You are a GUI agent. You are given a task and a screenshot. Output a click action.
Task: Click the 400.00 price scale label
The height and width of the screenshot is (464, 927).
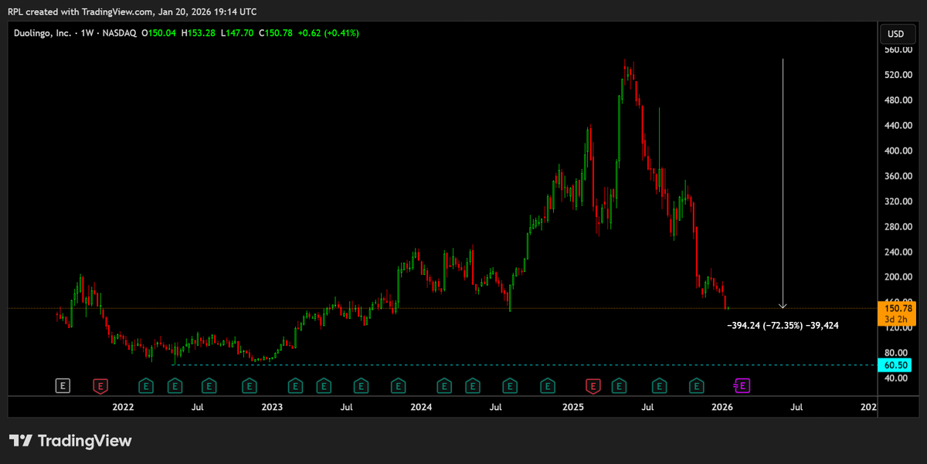pos(898,151)
